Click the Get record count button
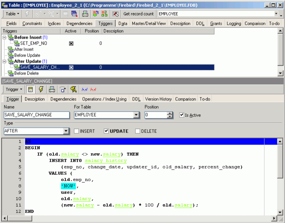Image resolution: width=285 pixels, height=223 pixels. tap(138, 14)
